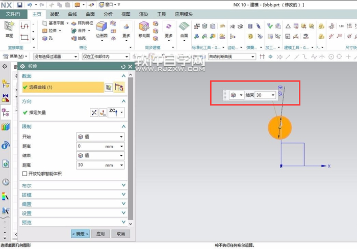Click the 拉伸 (Extrude) ribbon icon

click(53, 31)
